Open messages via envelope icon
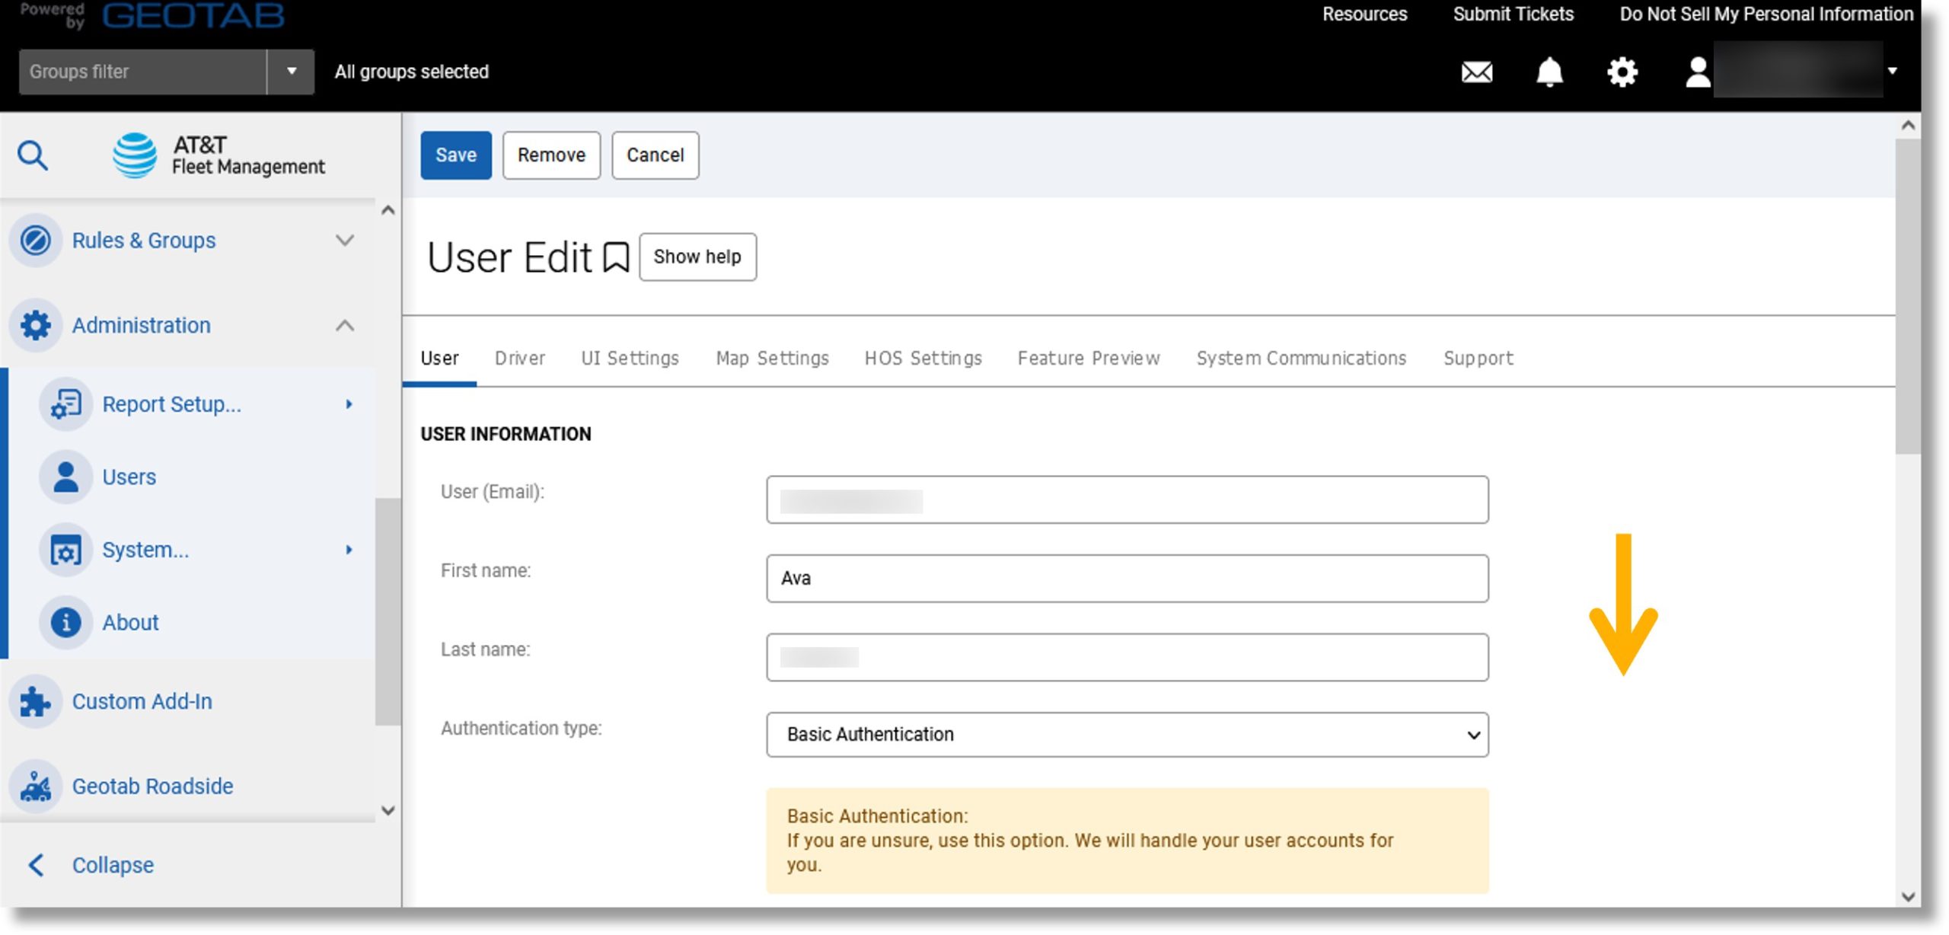Viewport: 1949px width, 935px height. point(1476,72)
